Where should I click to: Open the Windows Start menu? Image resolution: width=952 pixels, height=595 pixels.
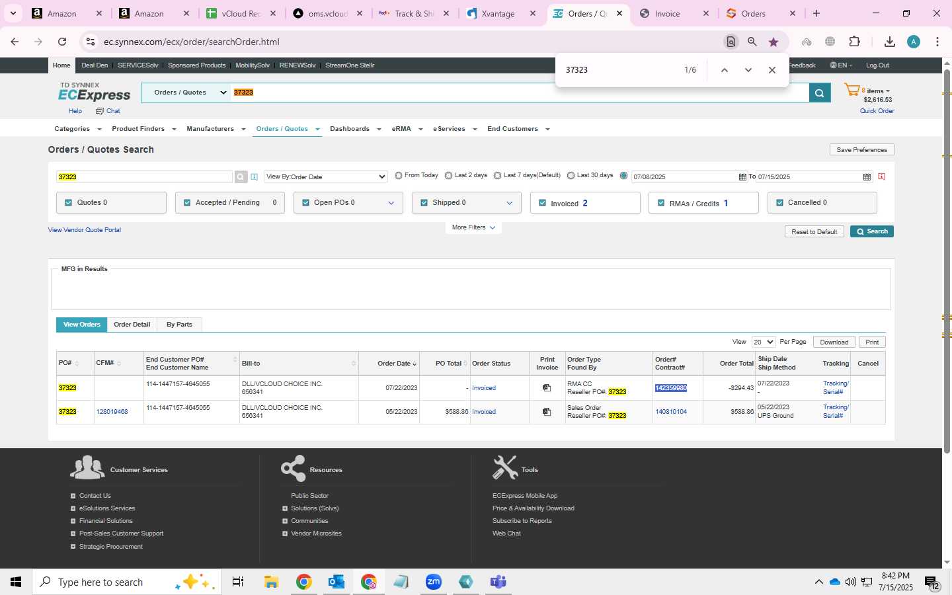click(16, 582)
